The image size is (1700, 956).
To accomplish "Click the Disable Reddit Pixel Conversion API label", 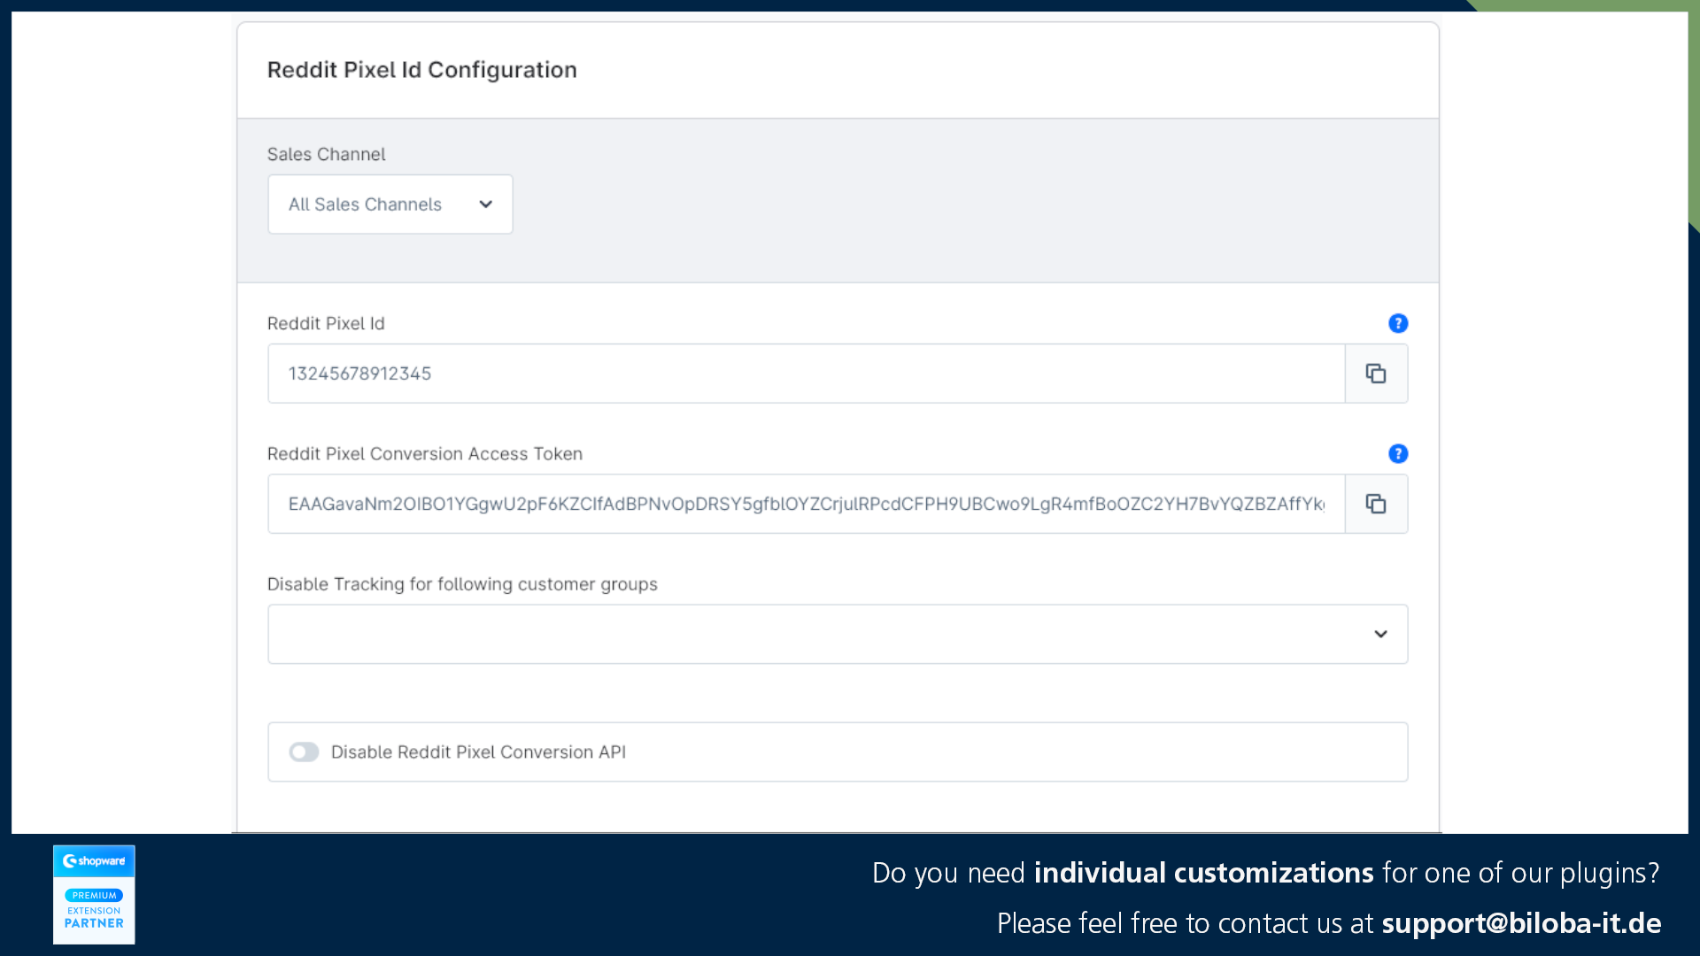I will click(x=478, y=752).
